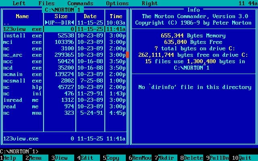Select the ncc exe file
Viewport: 258px width, 161px height.
click(x=64, y=61)
